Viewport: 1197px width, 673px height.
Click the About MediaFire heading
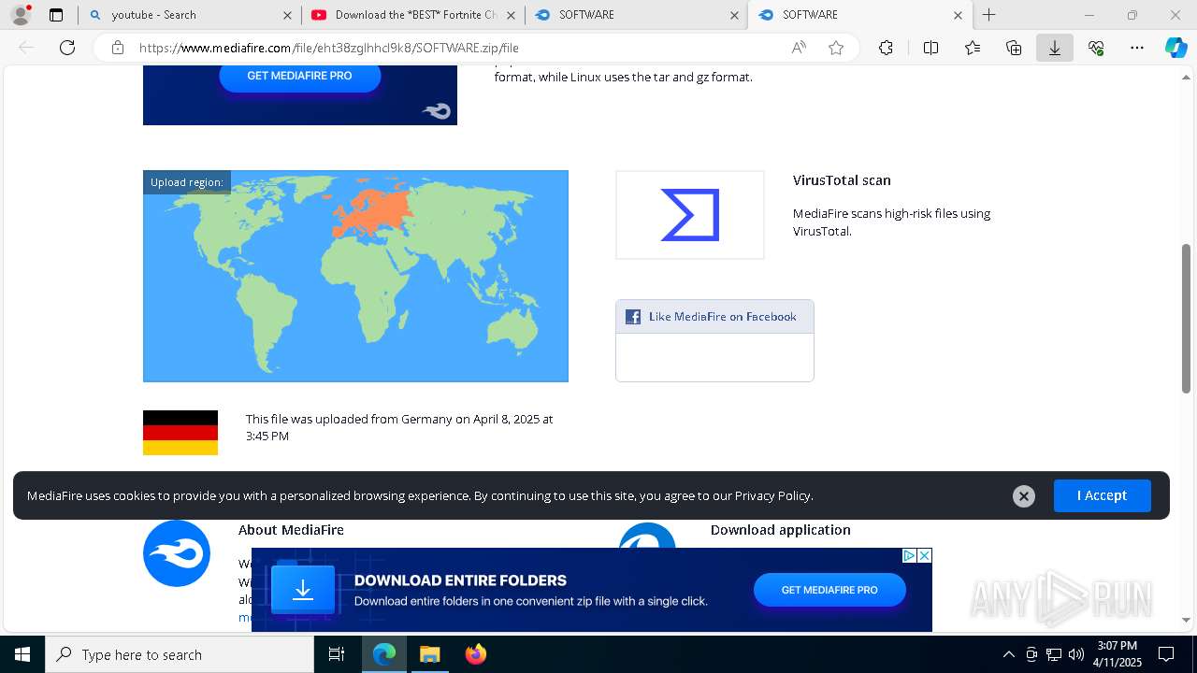pyautogui.click(x=291, y=530)
